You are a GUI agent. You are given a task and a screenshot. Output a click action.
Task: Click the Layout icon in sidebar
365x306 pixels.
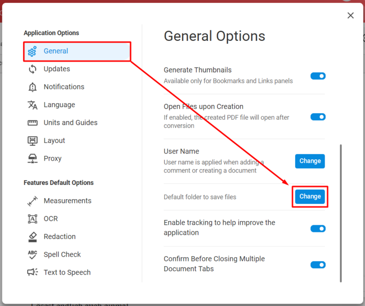click(x=32, y=141)
